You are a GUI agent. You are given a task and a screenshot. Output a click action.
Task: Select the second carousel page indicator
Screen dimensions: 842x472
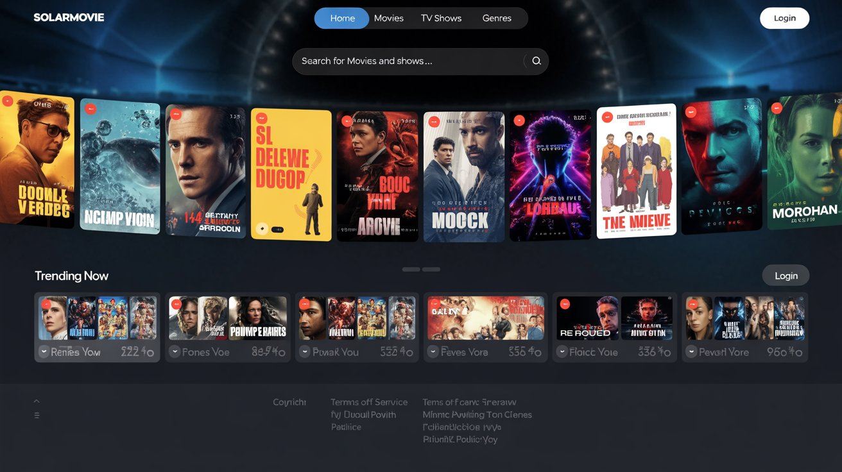(431, 269)
